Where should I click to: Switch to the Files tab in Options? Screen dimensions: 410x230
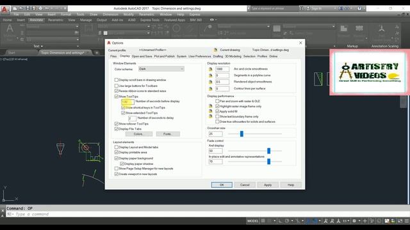[x=113, y=56]
